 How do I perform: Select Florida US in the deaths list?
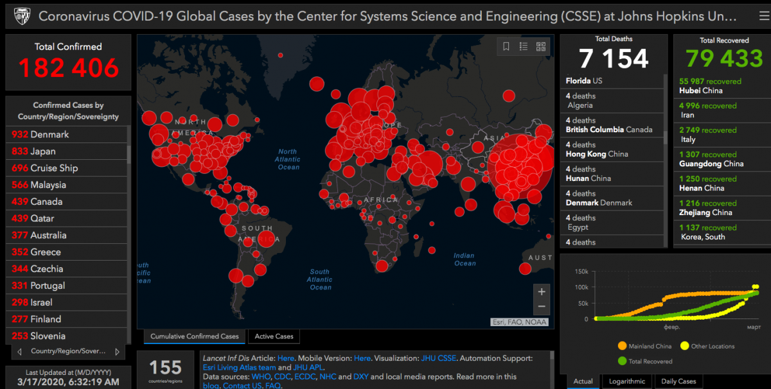click(x=612, y=81)
